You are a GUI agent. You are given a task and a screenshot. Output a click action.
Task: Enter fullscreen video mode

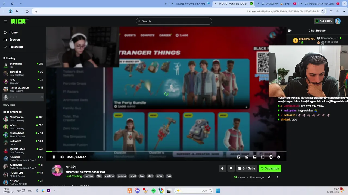click(x=263, y=157)
